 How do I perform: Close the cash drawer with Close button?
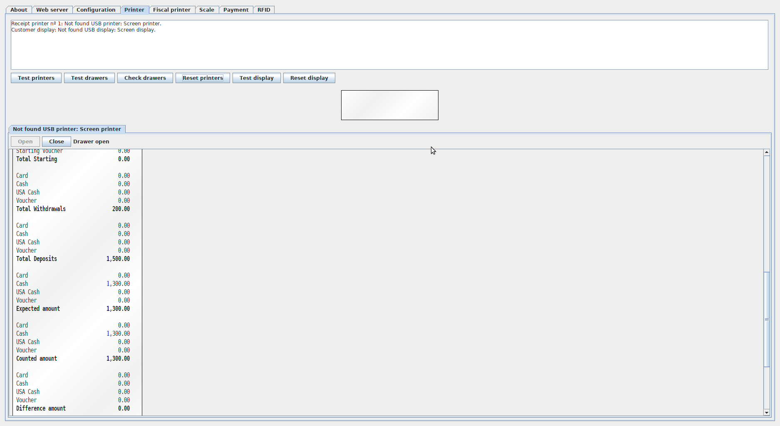(57, 142)
